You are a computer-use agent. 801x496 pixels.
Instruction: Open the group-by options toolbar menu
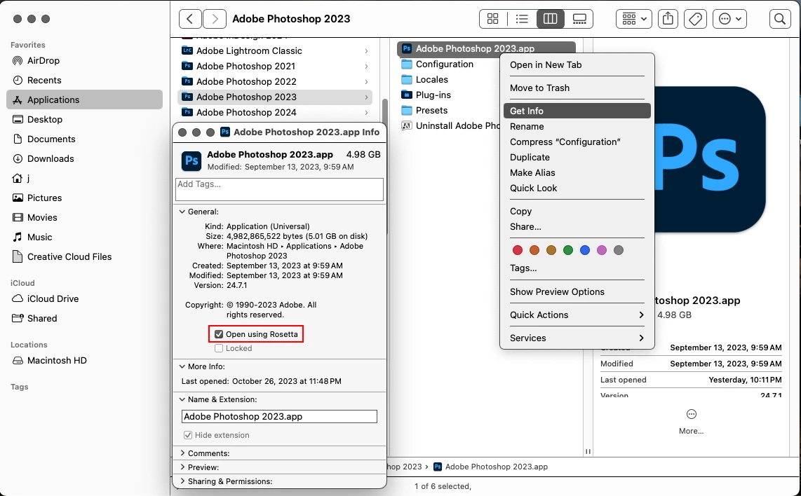[634, 19]
